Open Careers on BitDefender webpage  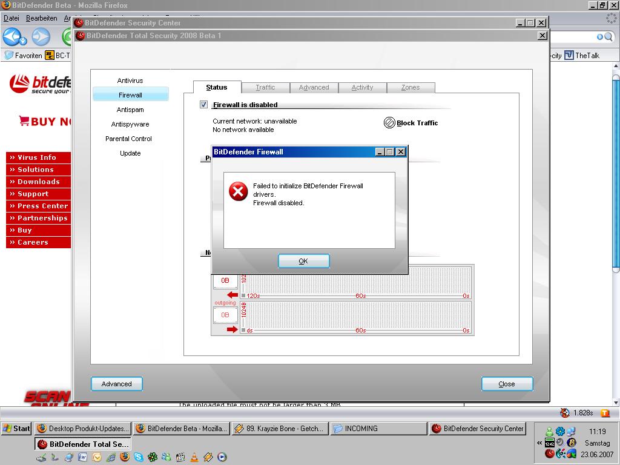pos(38,242)
